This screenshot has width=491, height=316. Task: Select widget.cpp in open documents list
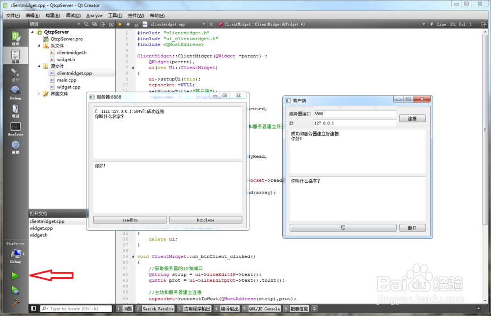pyautogui.click(x=41, y=228)
